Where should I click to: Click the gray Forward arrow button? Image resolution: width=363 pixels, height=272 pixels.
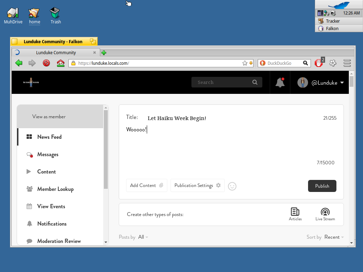coord(32,63)
